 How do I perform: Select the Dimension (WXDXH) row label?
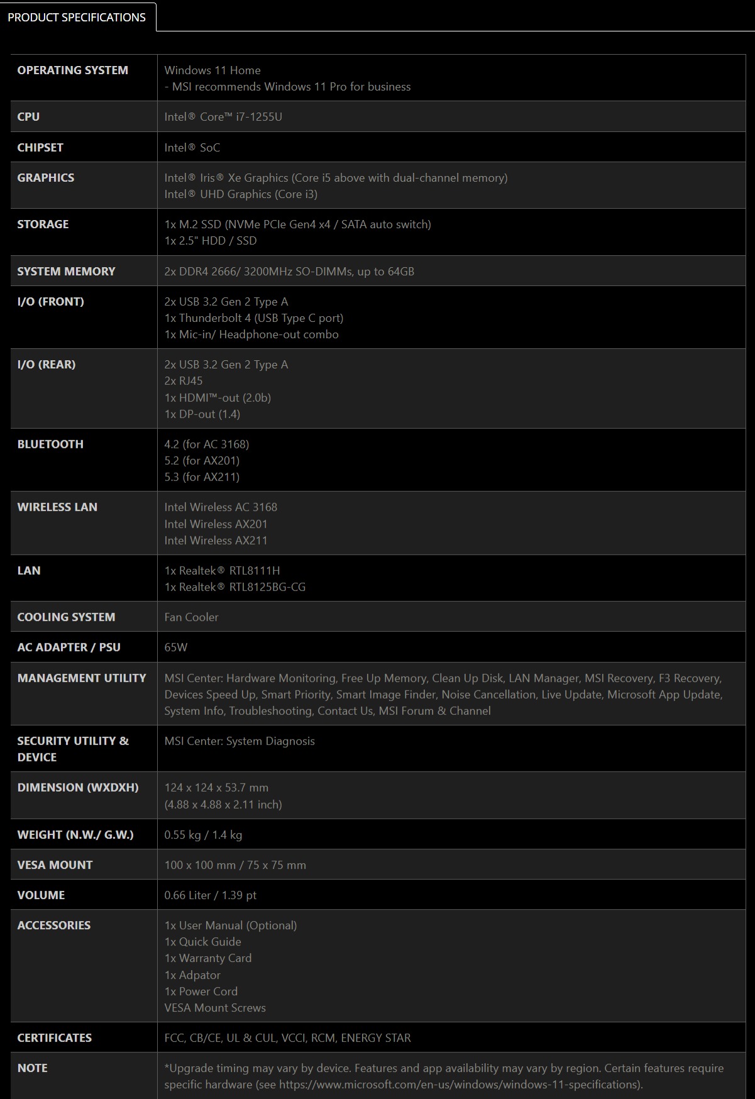pos(78,787)
